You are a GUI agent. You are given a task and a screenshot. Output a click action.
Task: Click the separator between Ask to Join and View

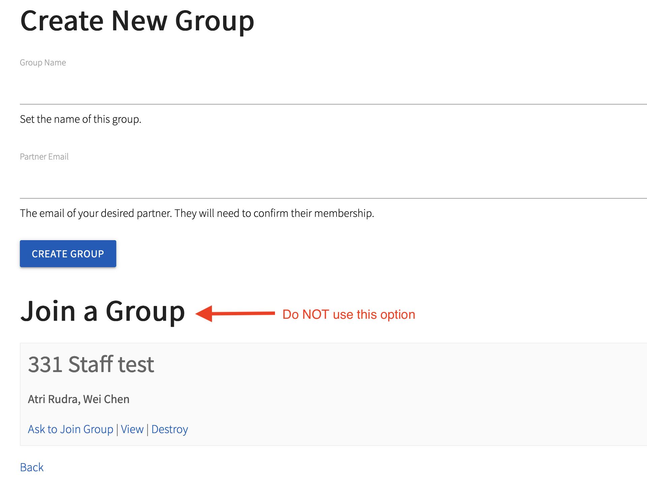coord(117,429)
